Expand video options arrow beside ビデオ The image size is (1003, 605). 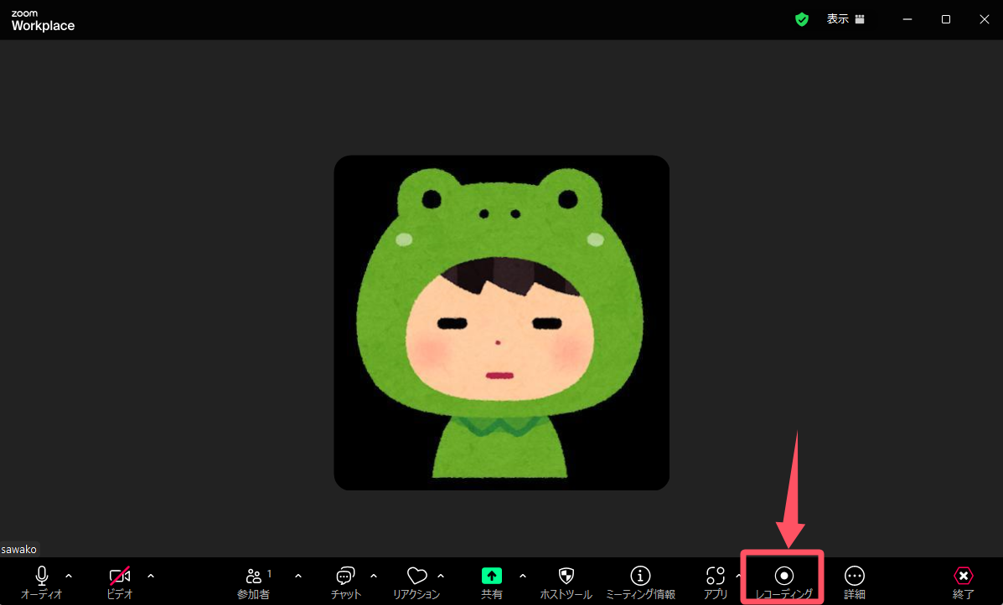pos(151,576)
